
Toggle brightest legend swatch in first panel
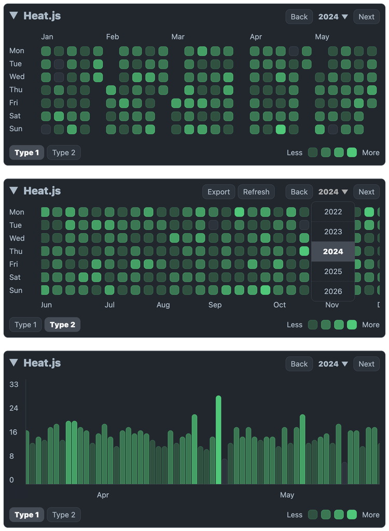tap(352, 152)
